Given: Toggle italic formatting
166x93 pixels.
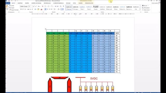Looking at the screenshot, I should tap(23, 9).
